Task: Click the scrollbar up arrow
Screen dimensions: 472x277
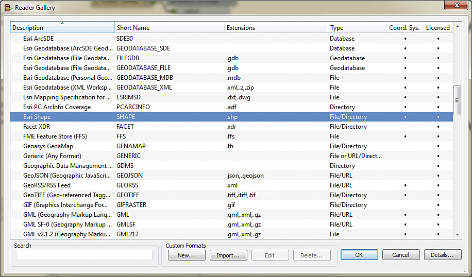Action: (x=457, y=27)
